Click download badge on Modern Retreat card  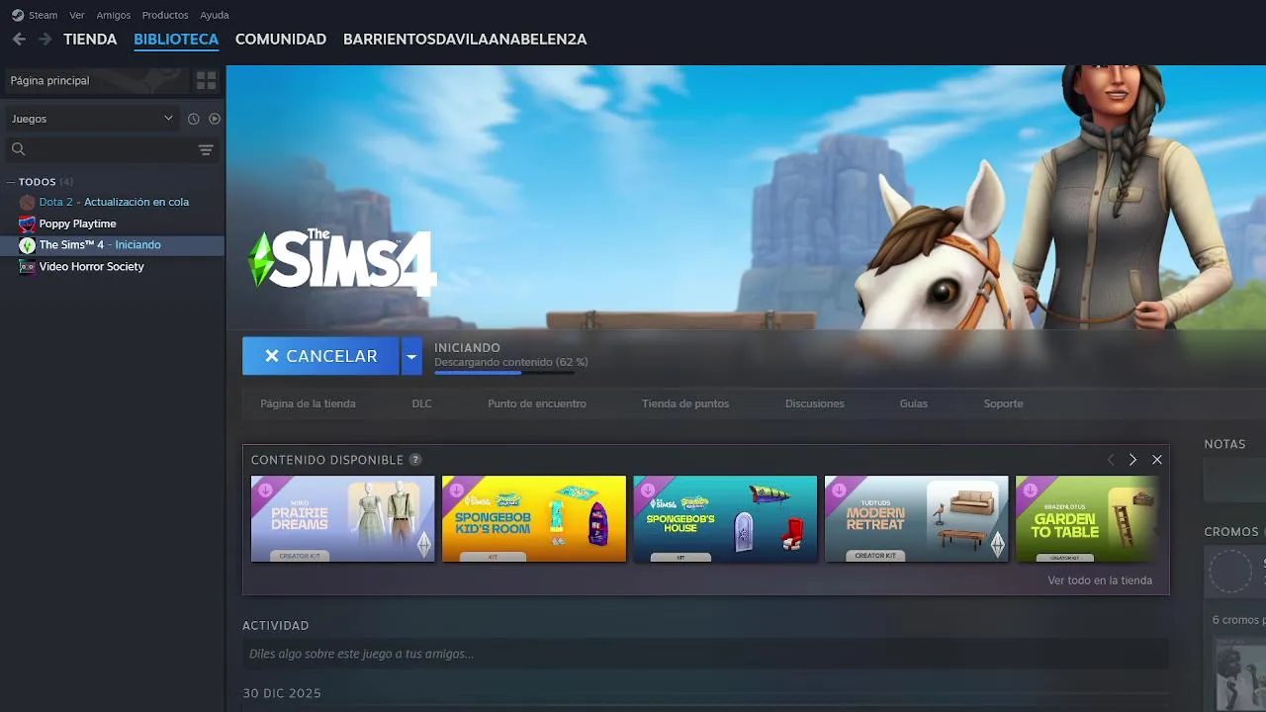click(x=839, y=489)
